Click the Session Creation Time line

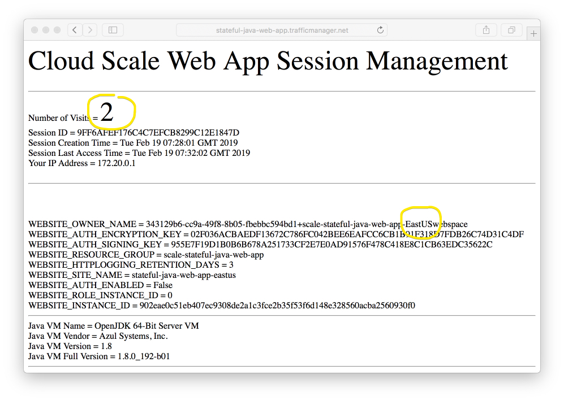point(133,142)
